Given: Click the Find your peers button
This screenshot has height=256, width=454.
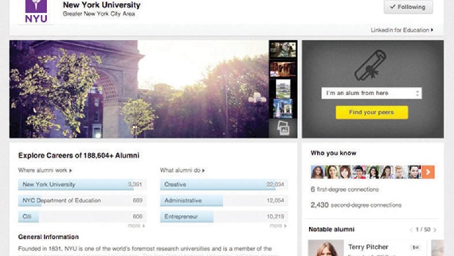Looking at the screenshot, I should point(372,113).
